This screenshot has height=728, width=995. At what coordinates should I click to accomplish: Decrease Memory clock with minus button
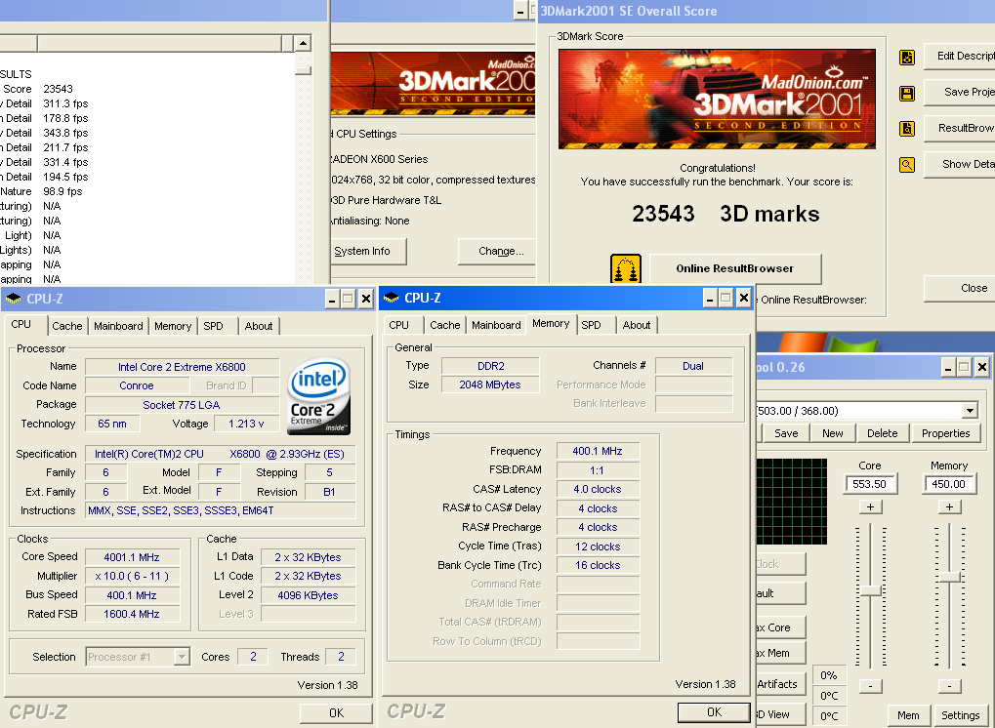click(949, 685)
